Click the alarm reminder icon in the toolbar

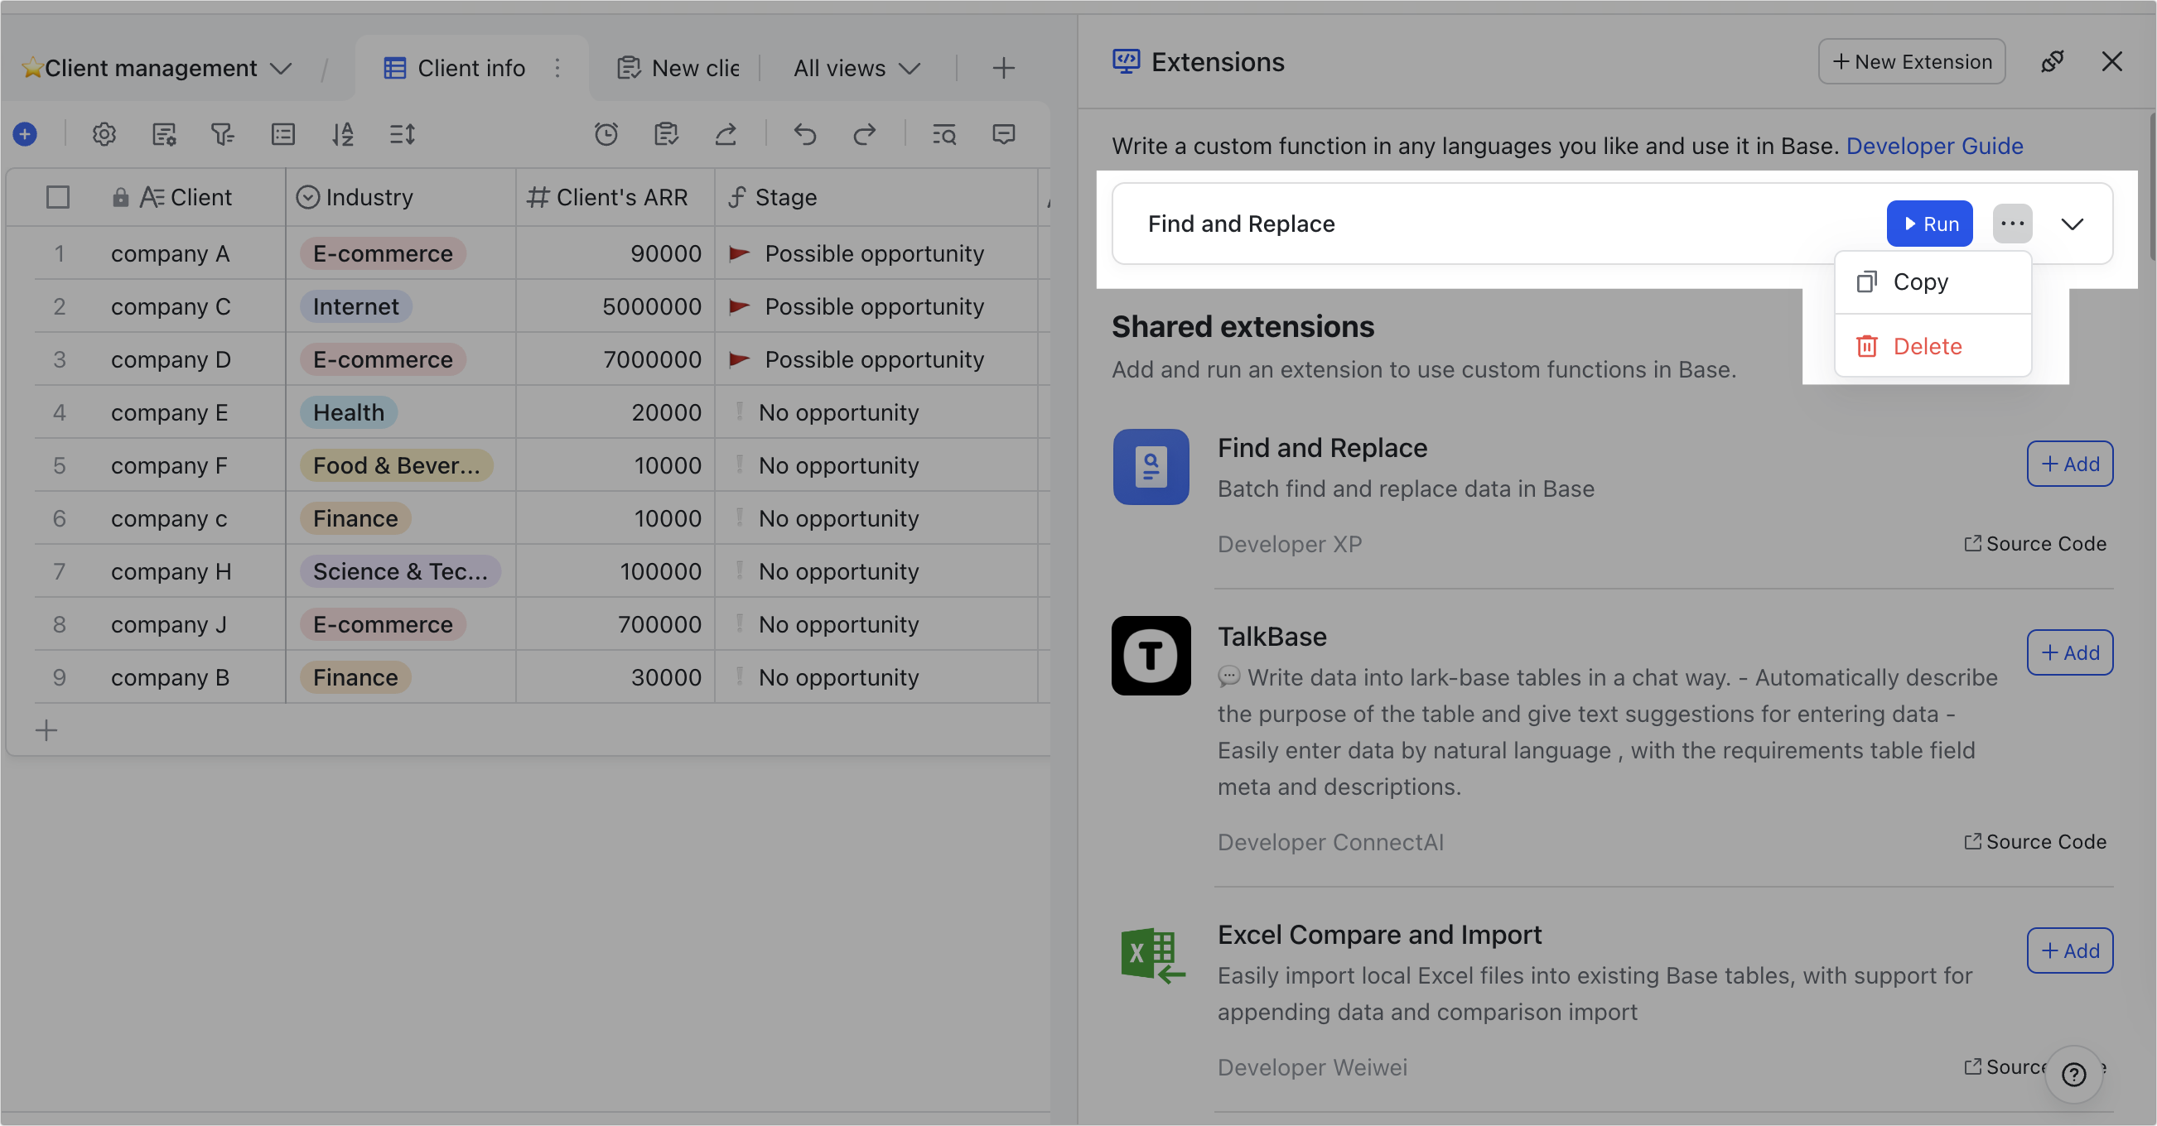606,134
